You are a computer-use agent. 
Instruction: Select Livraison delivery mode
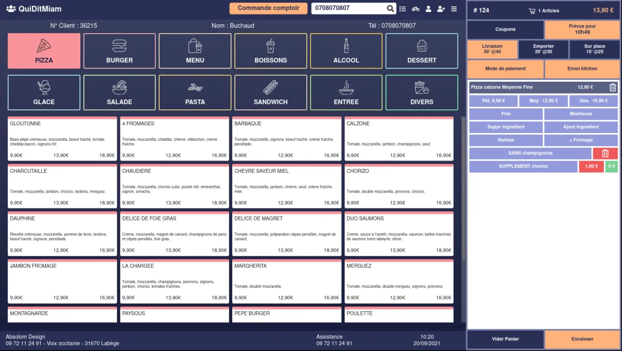492,49
